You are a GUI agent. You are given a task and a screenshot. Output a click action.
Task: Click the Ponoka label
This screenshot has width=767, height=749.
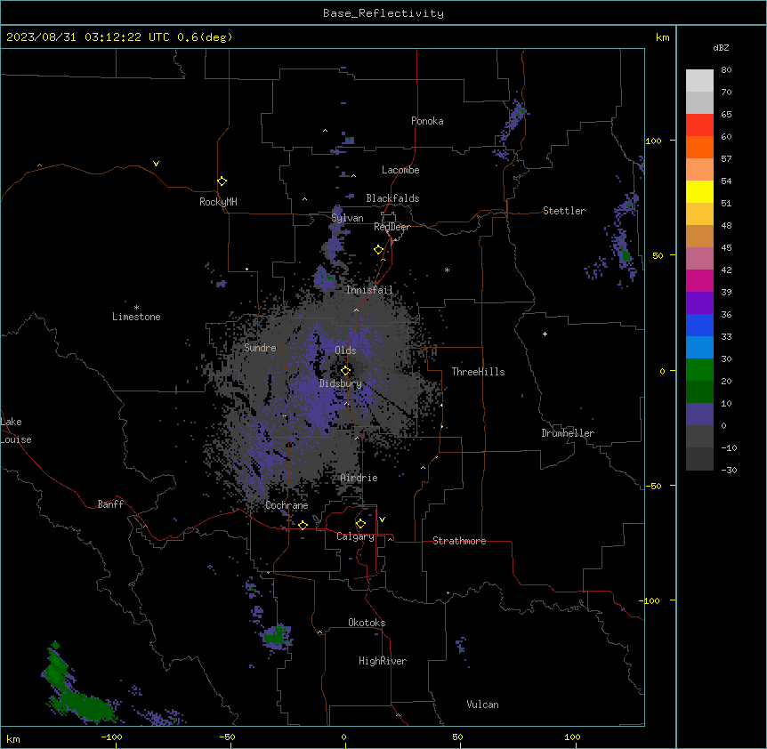coord(427,121)
